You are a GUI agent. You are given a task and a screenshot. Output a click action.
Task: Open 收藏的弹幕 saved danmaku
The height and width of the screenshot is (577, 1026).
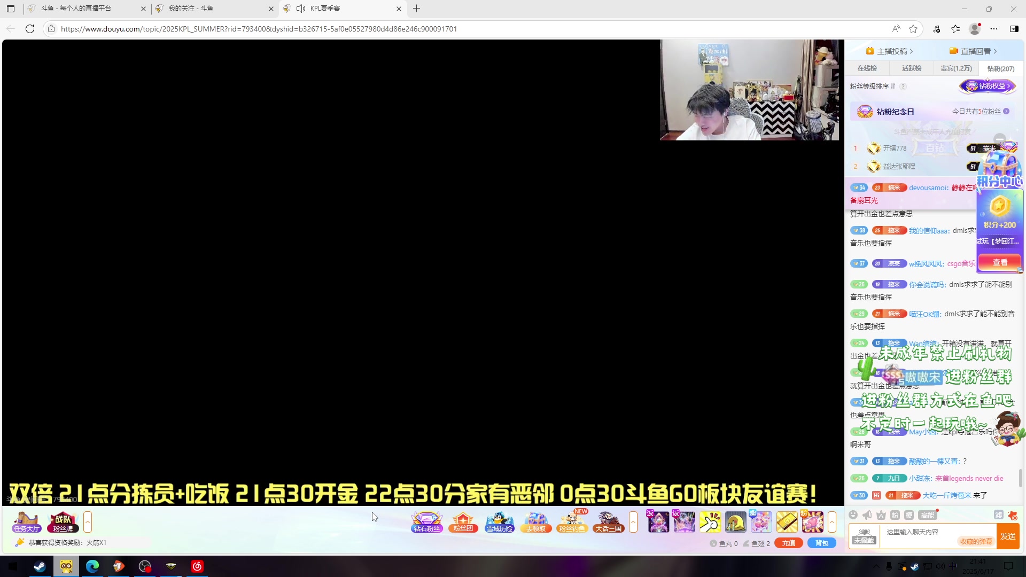coord(976,541)
